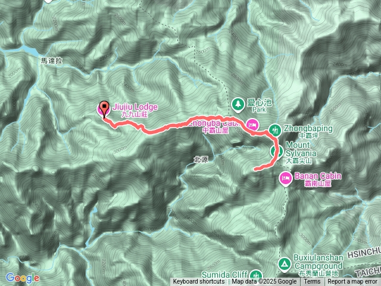Click the Banan Cabin lodging icon

[x=286, y=179]
